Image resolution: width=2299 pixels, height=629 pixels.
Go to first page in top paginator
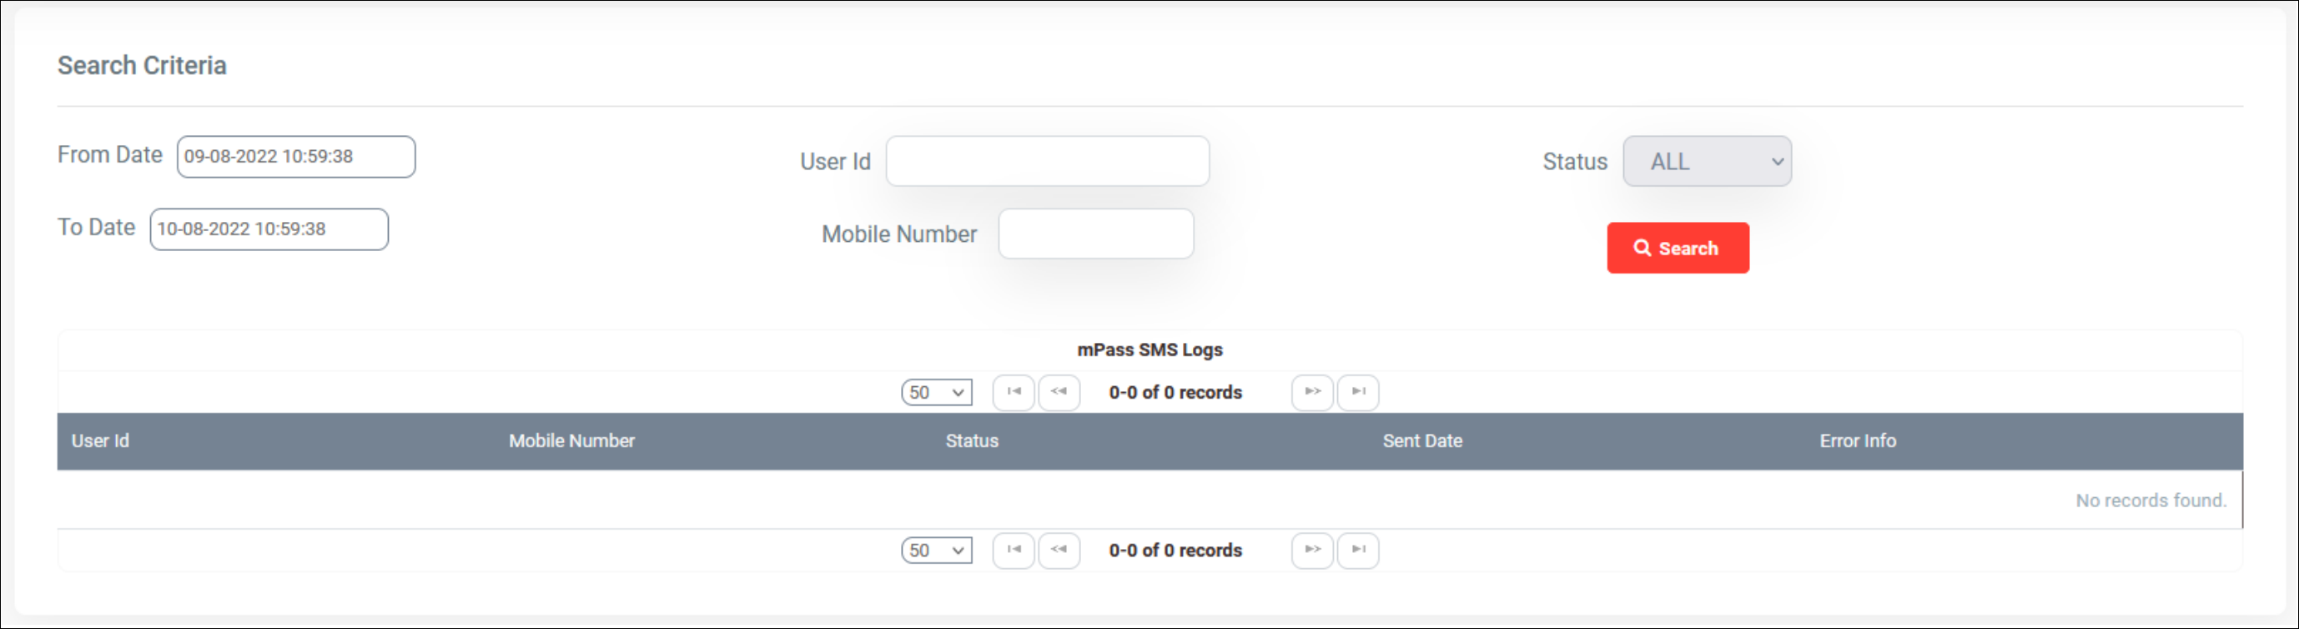[x=1013, y=392]
